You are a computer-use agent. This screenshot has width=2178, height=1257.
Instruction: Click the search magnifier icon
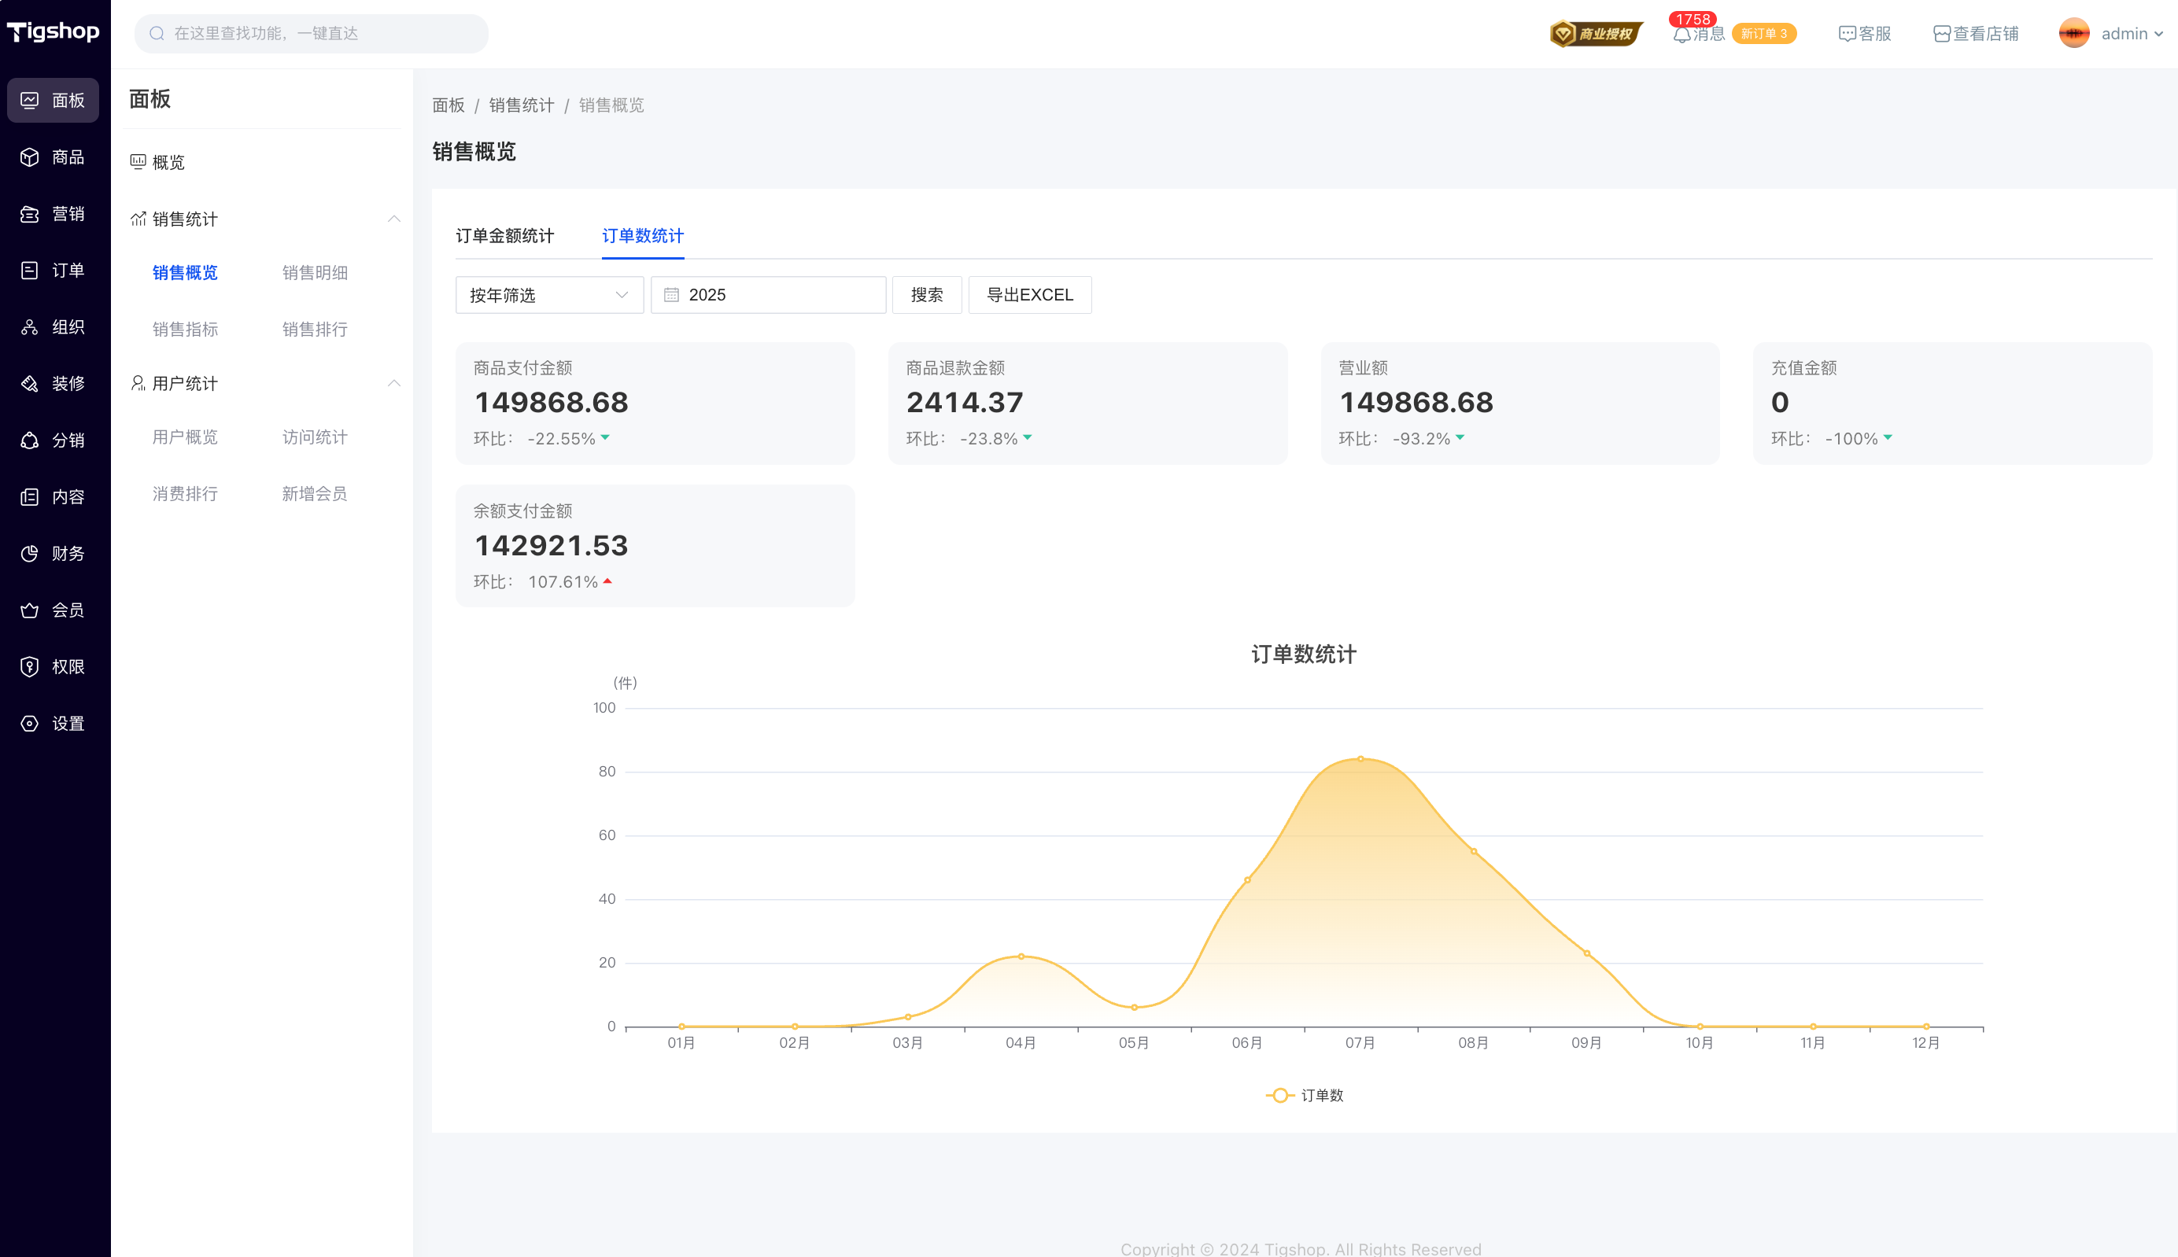pos(157,34)
